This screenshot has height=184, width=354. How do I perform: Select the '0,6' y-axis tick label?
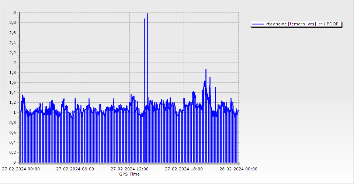[x=13, y=132]
